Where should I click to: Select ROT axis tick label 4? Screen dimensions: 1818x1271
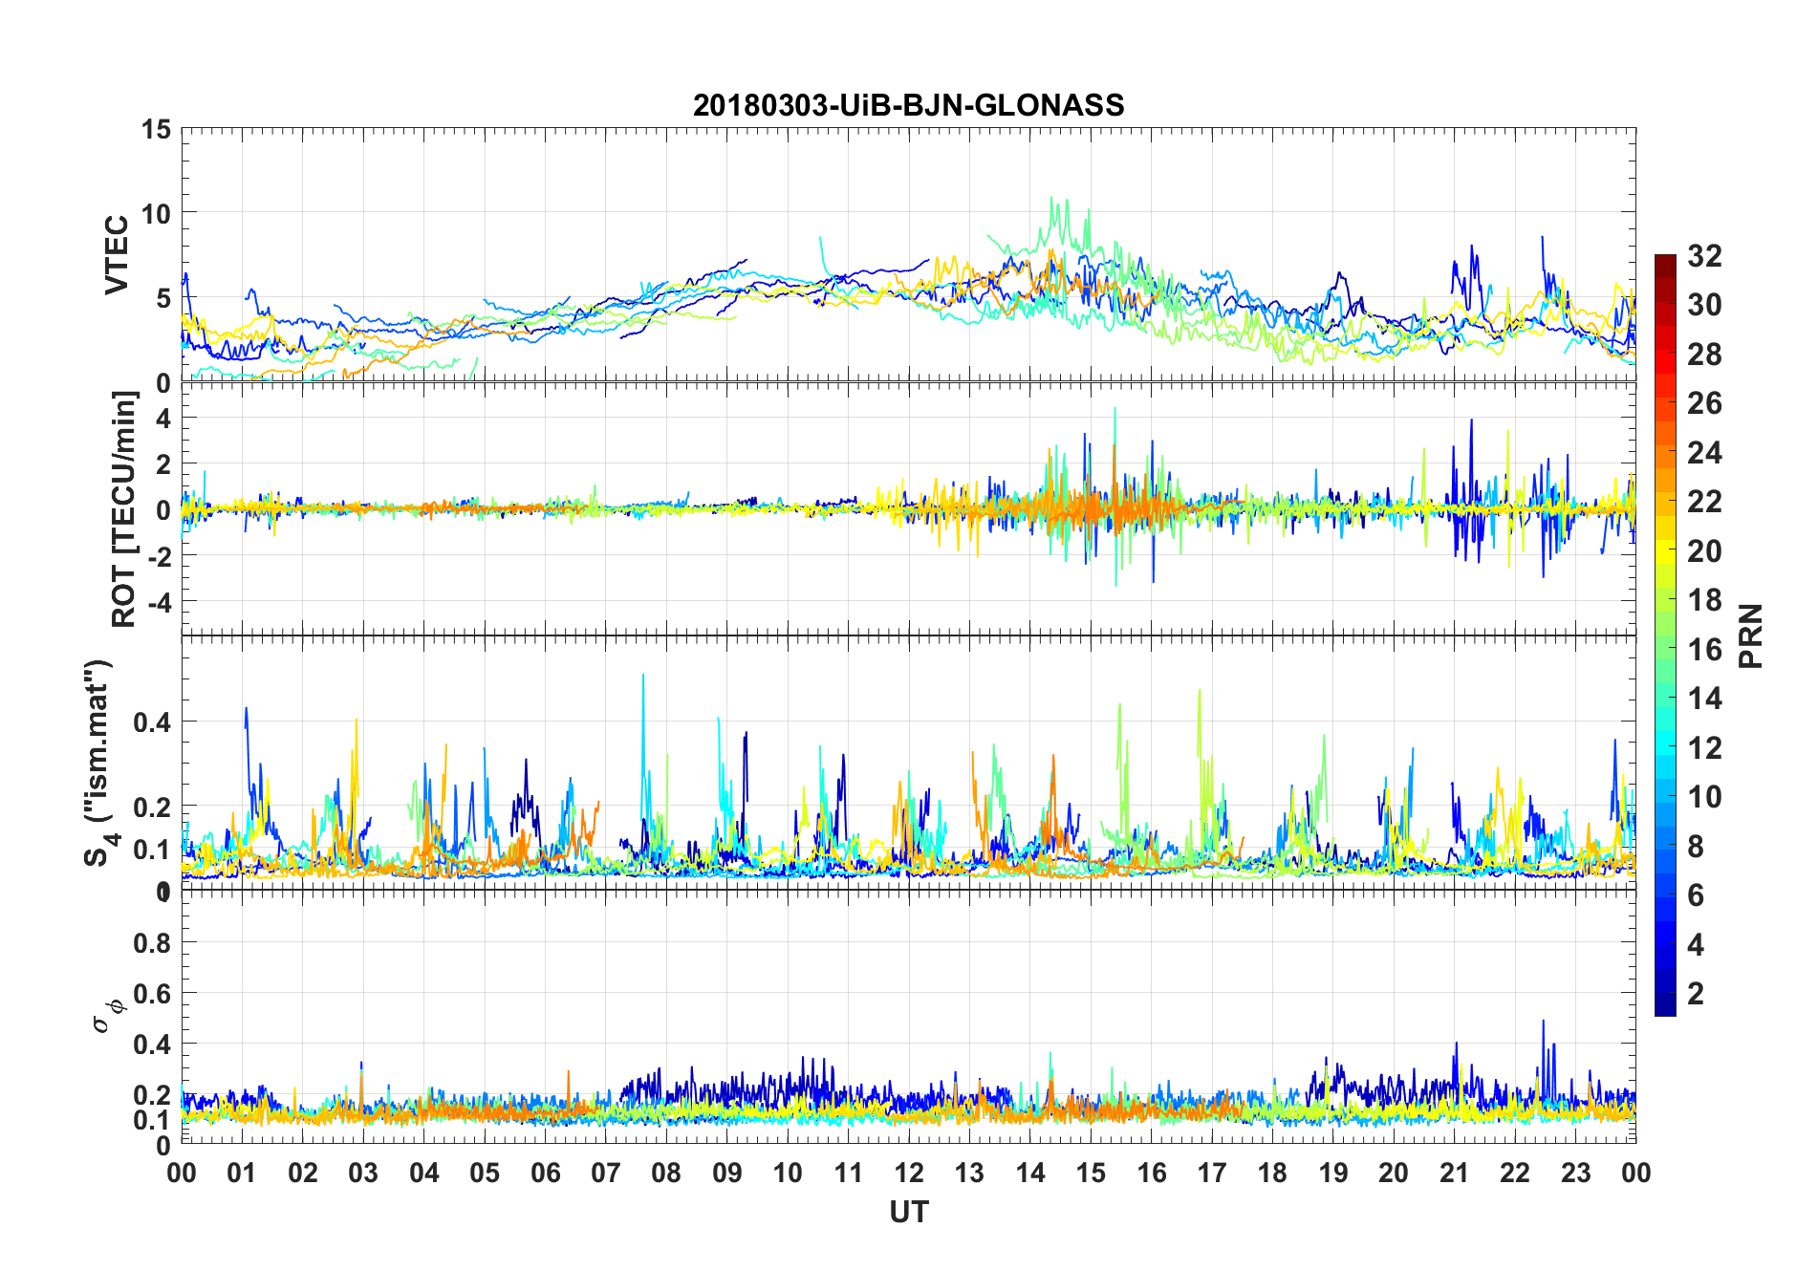[x=164, y=419]
